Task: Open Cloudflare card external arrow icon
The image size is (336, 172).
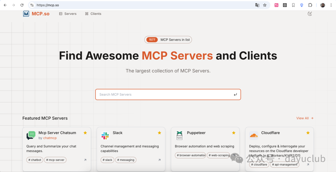Action: [x=308, y=165]
